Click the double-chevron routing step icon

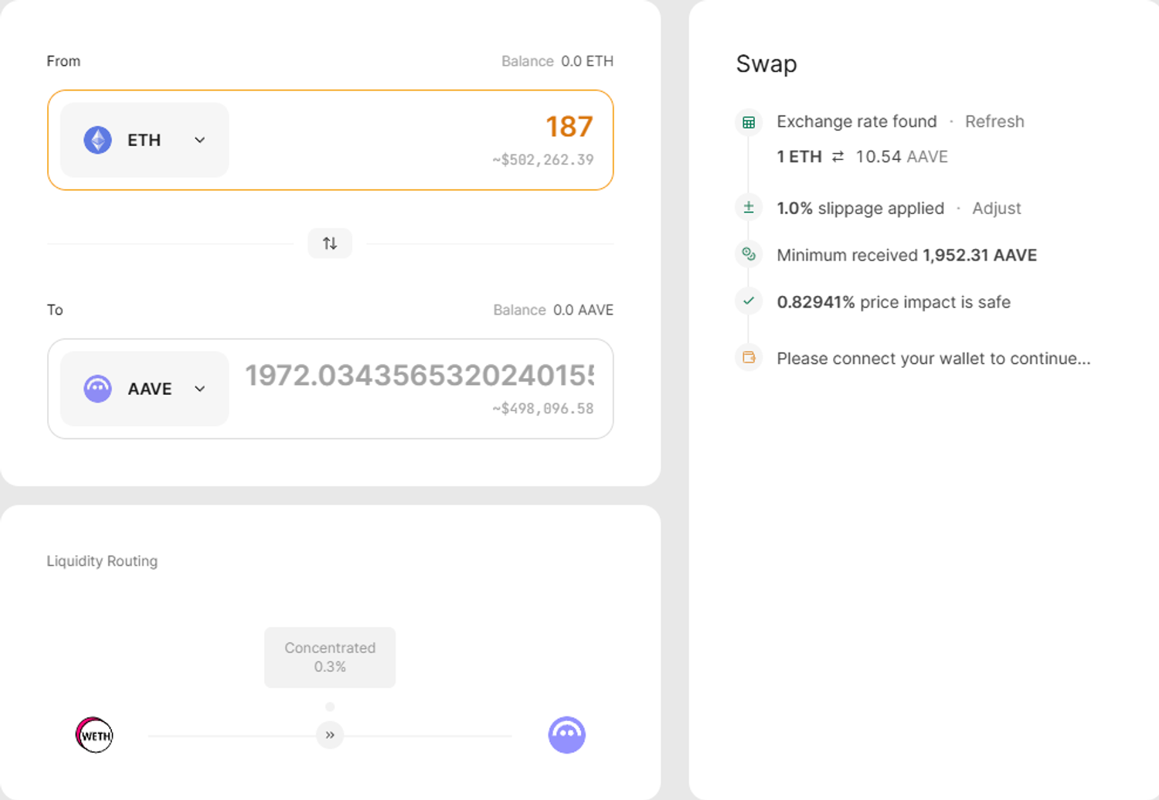click(x=330, y=735)
